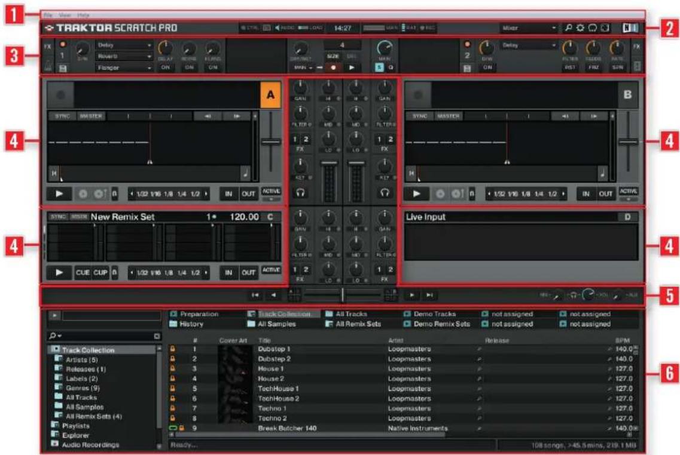The image size is (680, 455).
Task: Click the snapshot save icon of FX unit 2
Action: point(467,68)
